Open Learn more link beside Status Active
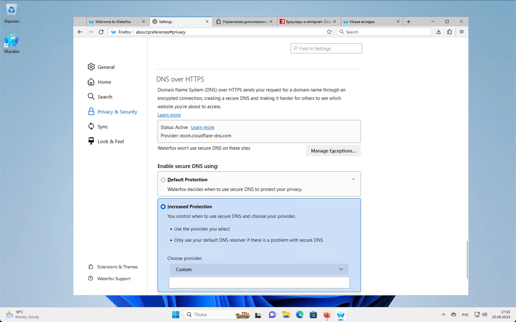516x322 pixels. (x=203, y=127)
